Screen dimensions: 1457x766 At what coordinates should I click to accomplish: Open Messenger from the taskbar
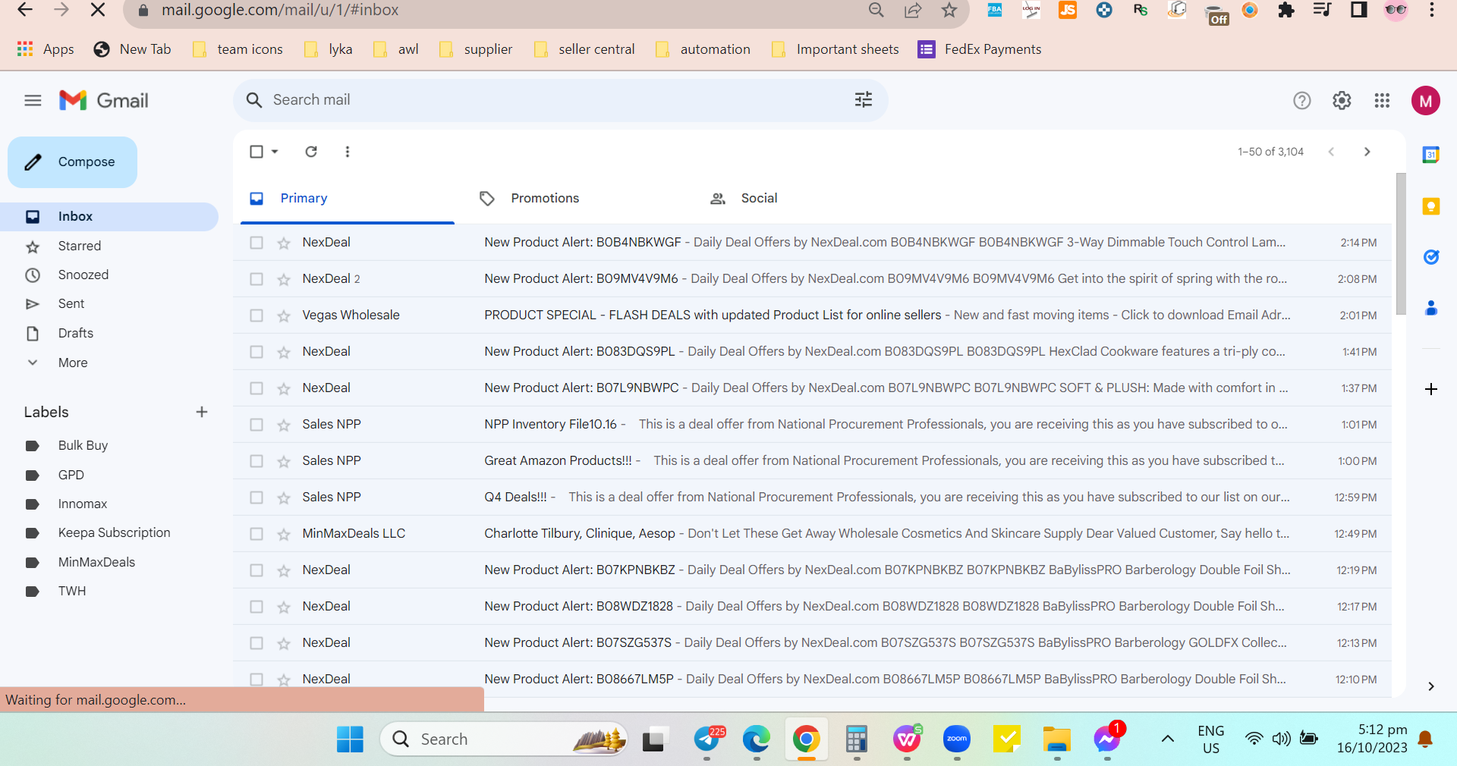[x=1106, y=739]
